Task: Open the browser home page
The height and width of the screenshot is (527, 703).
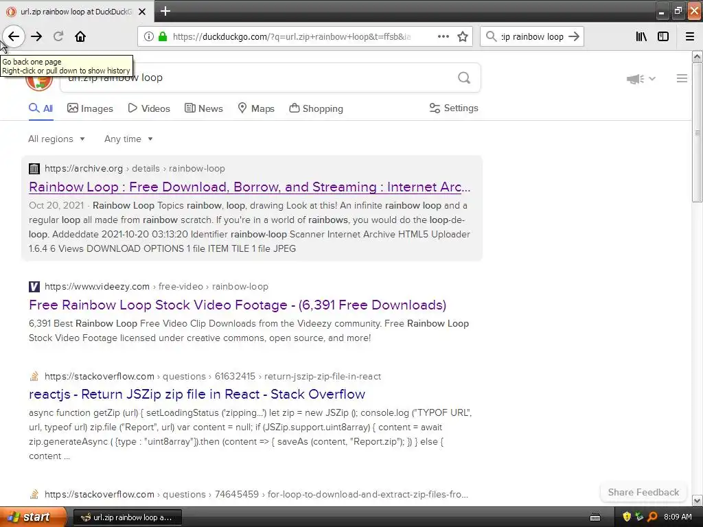Action: pos(80,36)
